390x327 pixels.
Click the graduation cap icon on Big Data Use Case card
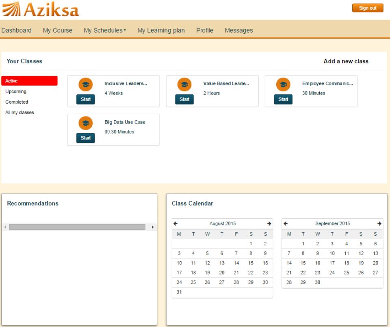85,123
